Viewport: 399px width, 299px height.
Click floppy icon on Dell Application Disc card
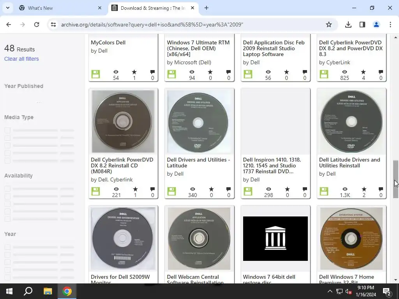pos(248,74)
